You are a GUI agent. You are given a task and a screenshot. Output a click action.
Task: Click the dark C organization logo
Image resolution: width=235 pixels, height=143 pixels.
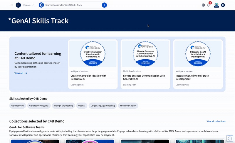(18, 5)
